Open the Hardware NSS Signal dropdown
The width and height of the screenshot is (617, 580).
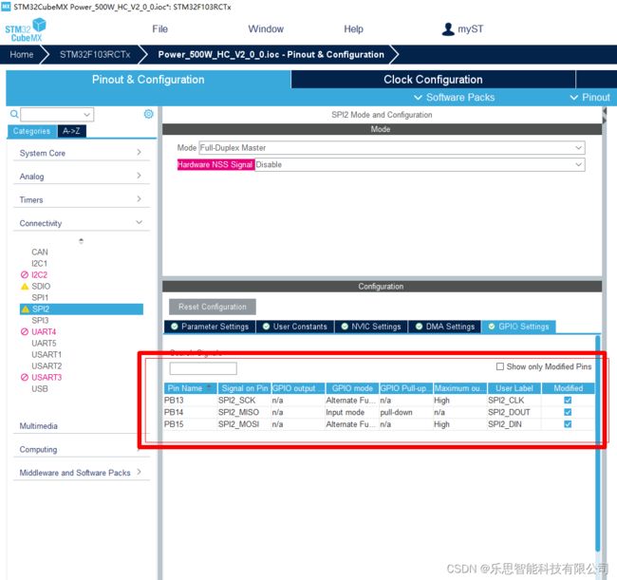[x=420, y=164]
